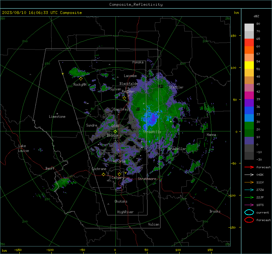This screenshot has width=272, height=254.
Task: Select the Sylvan label
Action: (x=115, y=89)
